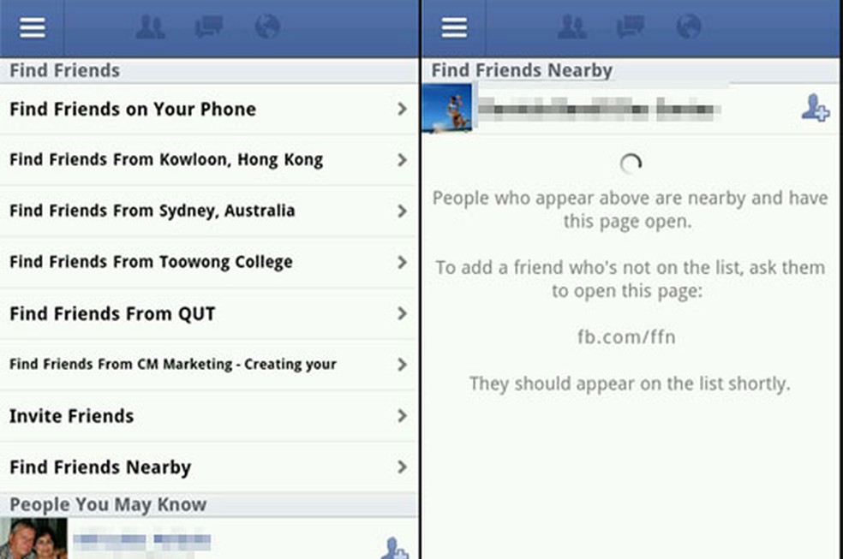Screen dimensions: 843x559
Task: Expand chevron for Find Friends on Your Phone
Action: coord(402,109)
